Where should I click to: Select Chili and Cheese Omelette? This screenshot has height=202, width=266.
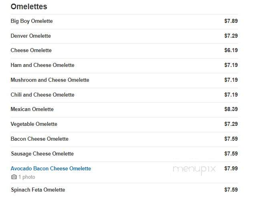[42, 95]
